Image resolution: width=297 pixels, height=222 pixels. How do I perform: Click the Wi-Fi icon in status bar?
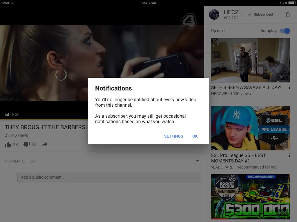coord(13,3)
